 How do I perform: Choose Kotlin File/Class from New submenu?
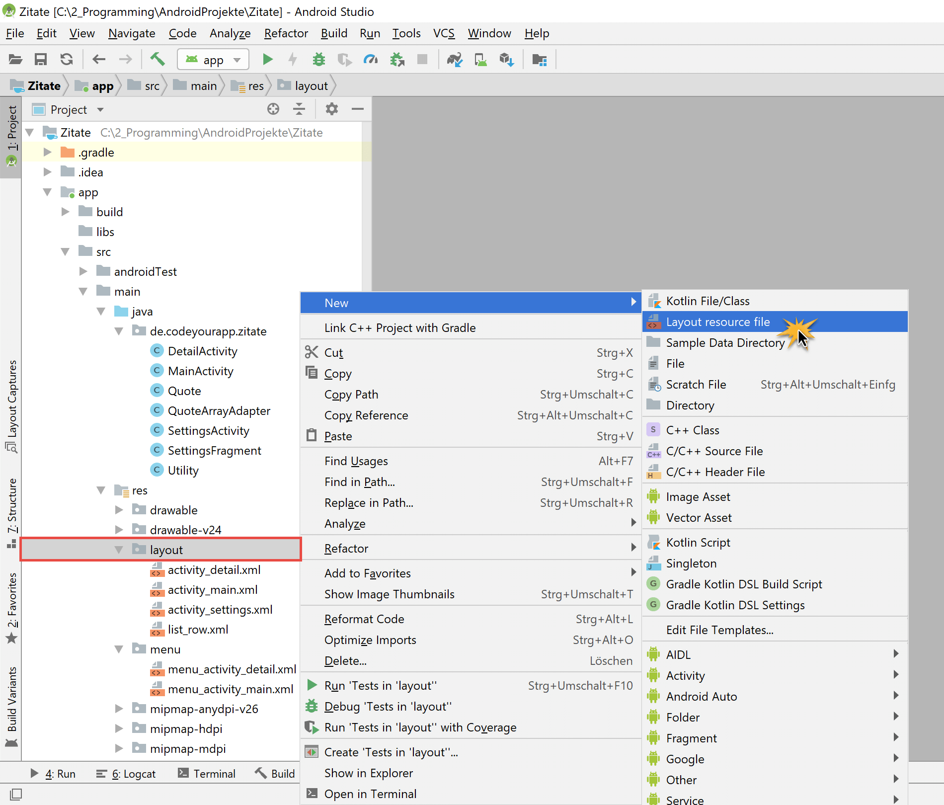(x=775, y=301)
